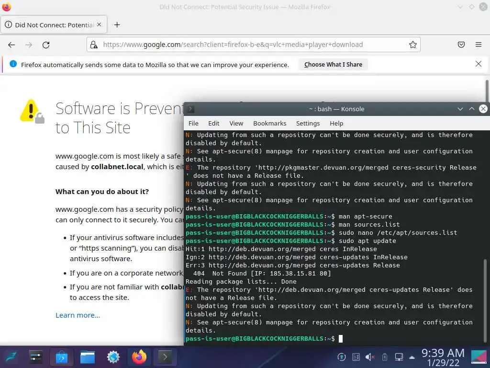Click the show desktop icon beside the clock

click(479, 357)
